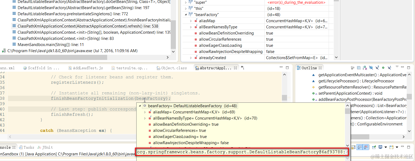Select the javaw.exe process entry

click(72, 51)
